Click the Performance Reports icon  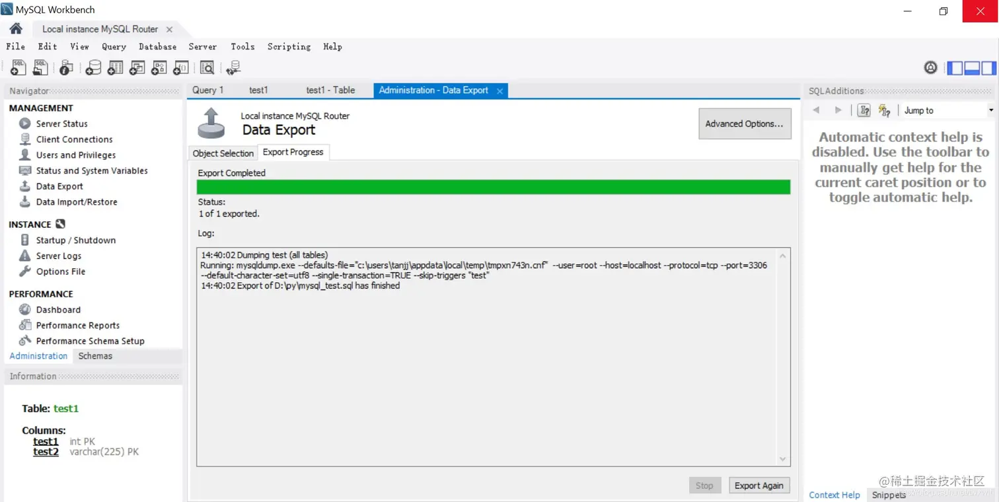coord(25,325)
